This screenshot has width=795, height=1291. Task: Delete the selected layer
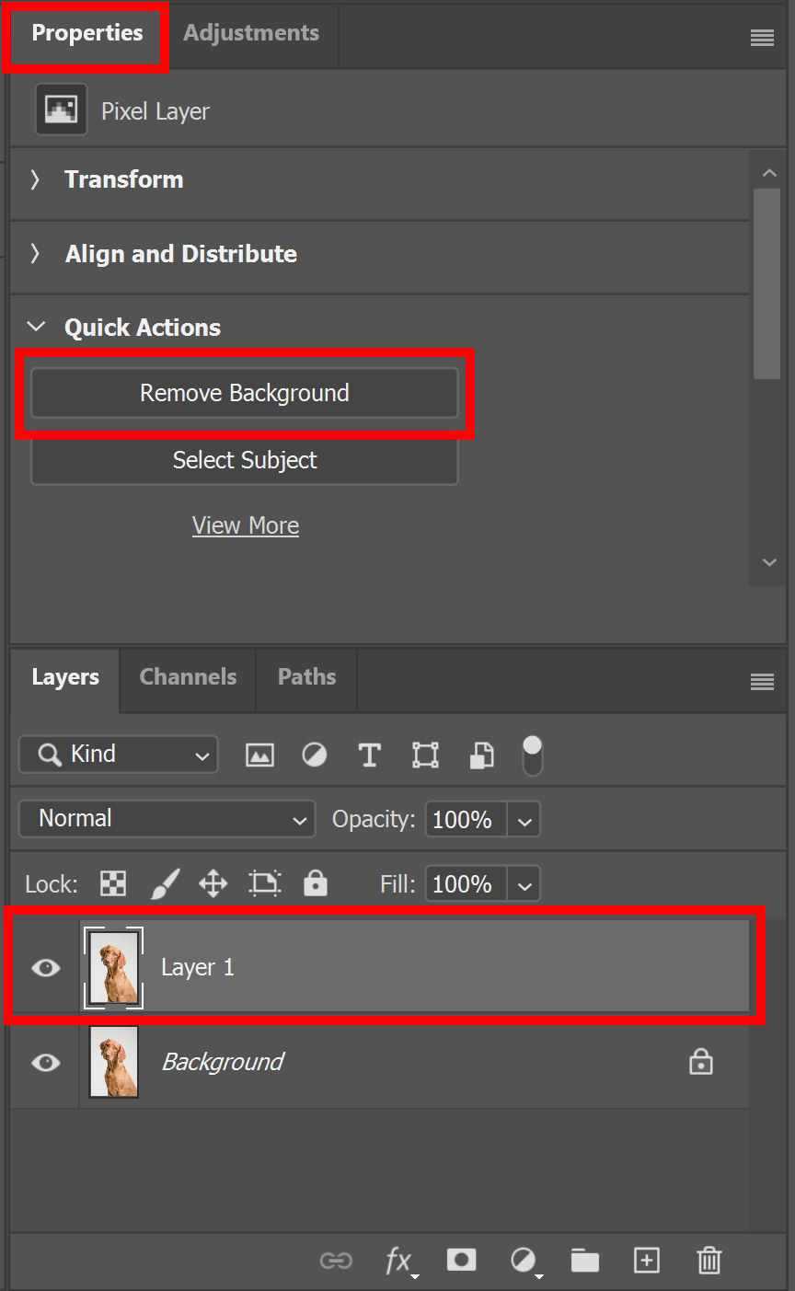click(709, 1261)
